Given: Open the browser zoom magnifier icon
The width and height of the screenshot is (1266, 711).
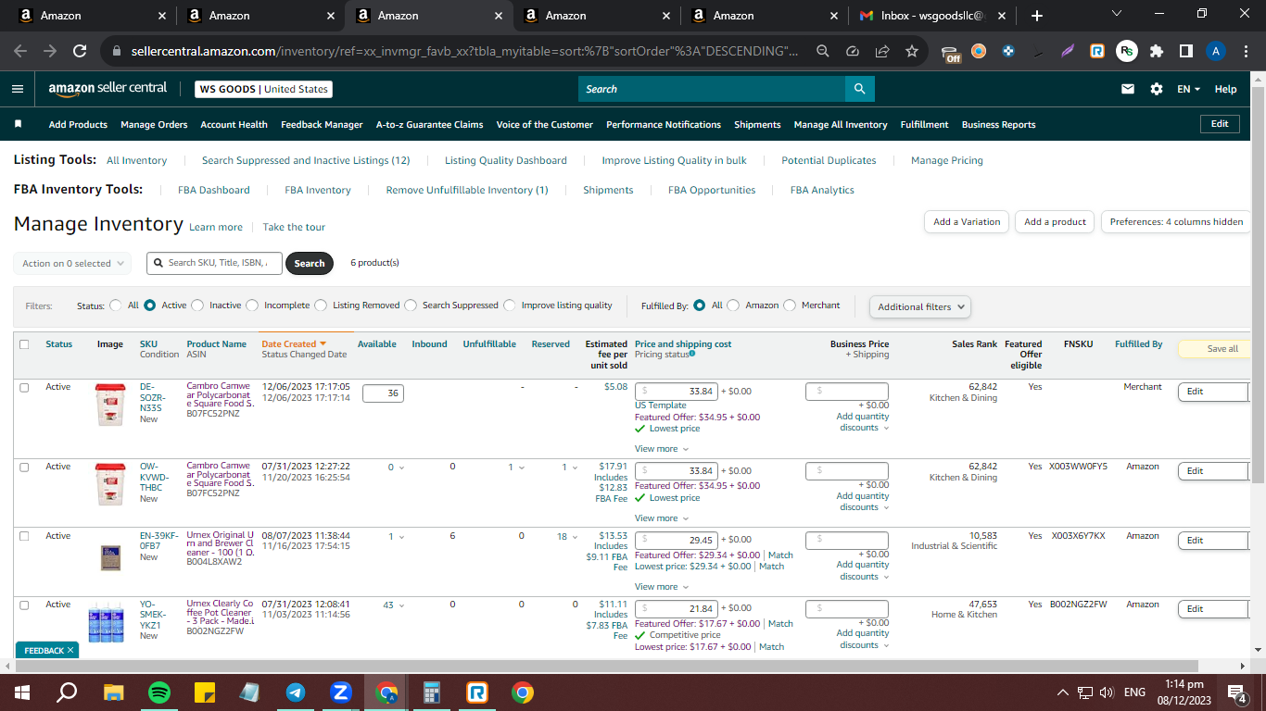Looking at the screenshot, I should pos(823,52).
